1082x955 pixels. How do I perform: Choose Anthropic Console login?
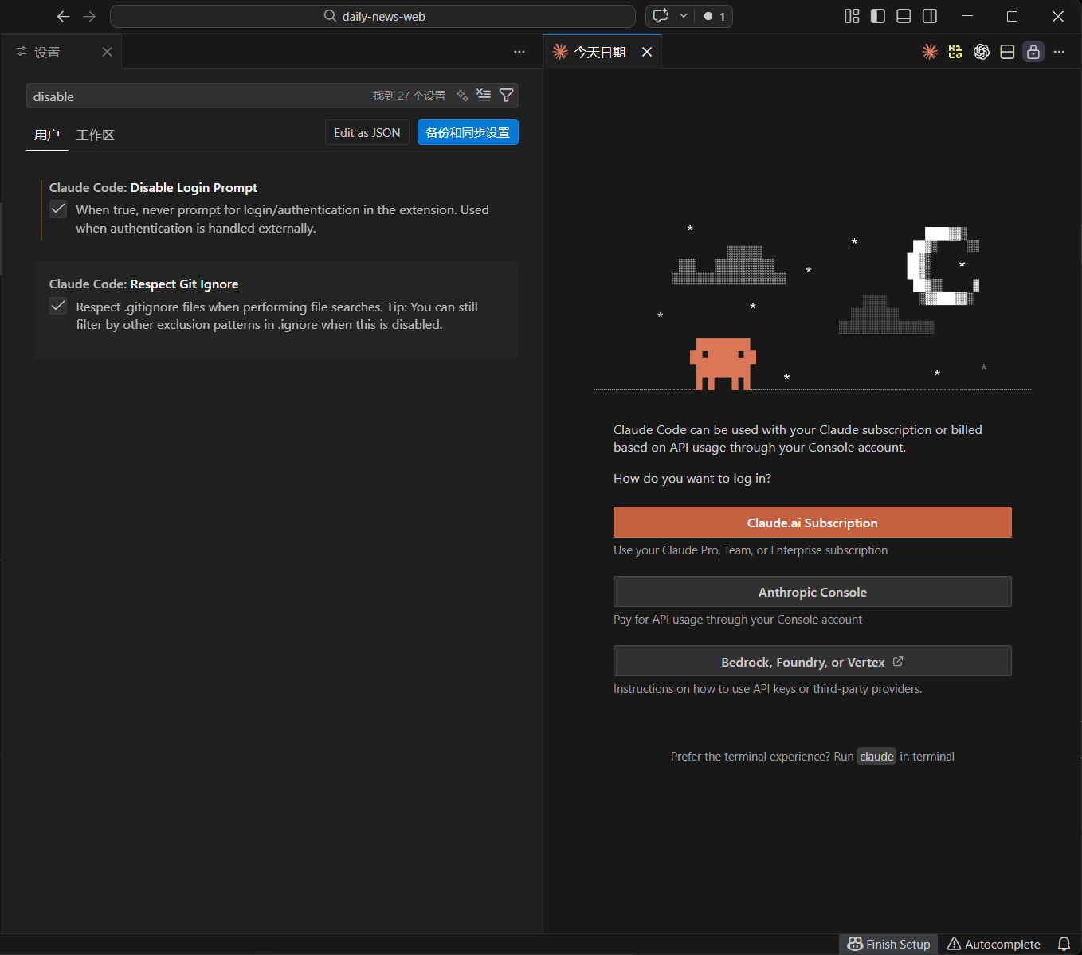[812, 592]
